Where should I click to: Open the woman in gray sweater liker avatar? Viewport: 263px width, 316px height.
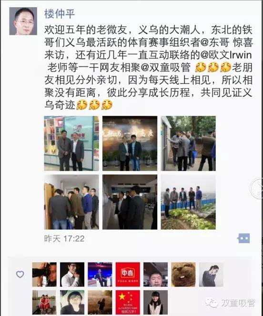[x=211, y=274]
